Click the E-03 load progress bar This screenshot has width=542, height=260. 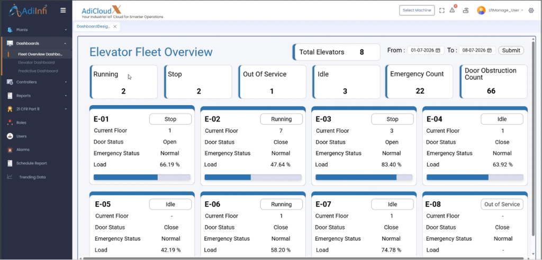pyautogui.click(x=364, y=177)
